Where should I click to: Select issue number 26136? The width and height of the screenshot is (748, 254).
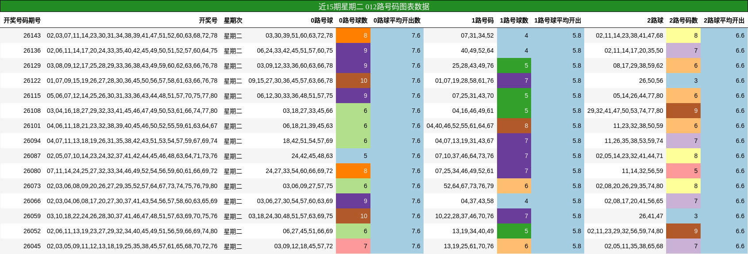32,50
